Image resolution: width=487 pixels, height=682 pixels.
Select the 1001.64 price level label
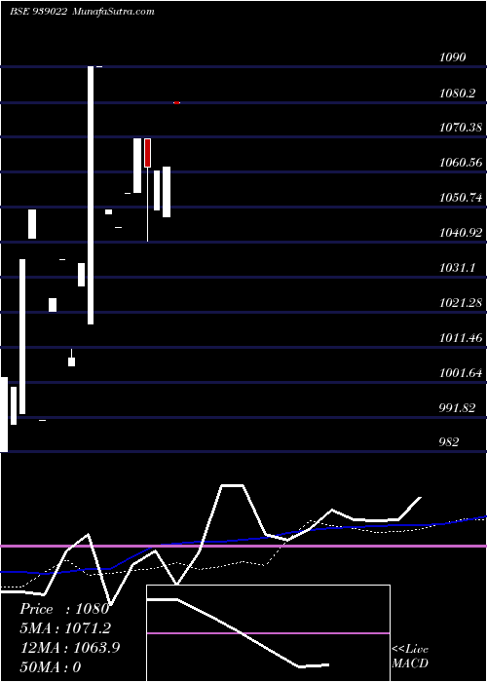(x=461, y=373)
